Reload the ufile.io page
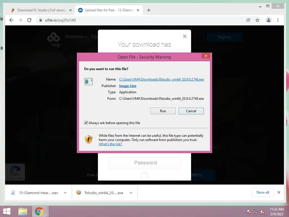Image resolution: width=289 pixels, height=217 pixels. coord(29,20)
